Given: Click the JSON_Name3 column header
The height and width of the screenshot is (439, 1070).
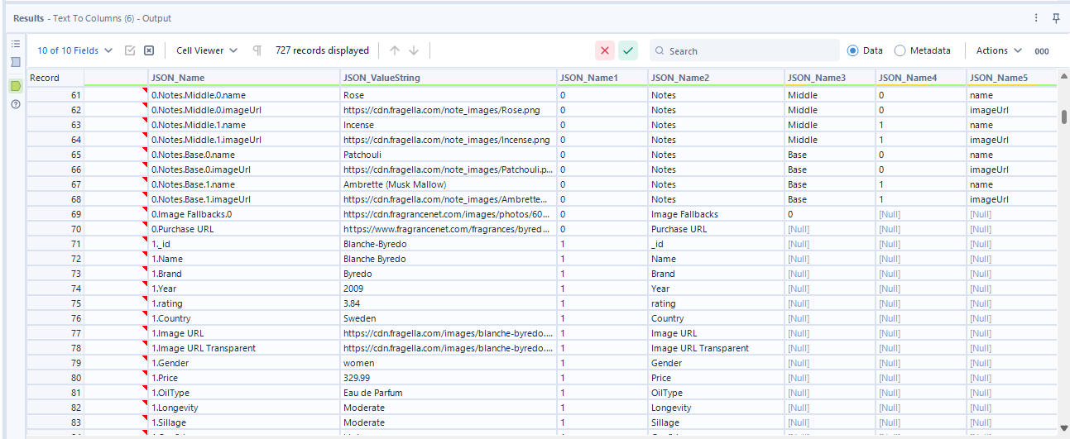Looking at the screenshot, I should point(830,78).
